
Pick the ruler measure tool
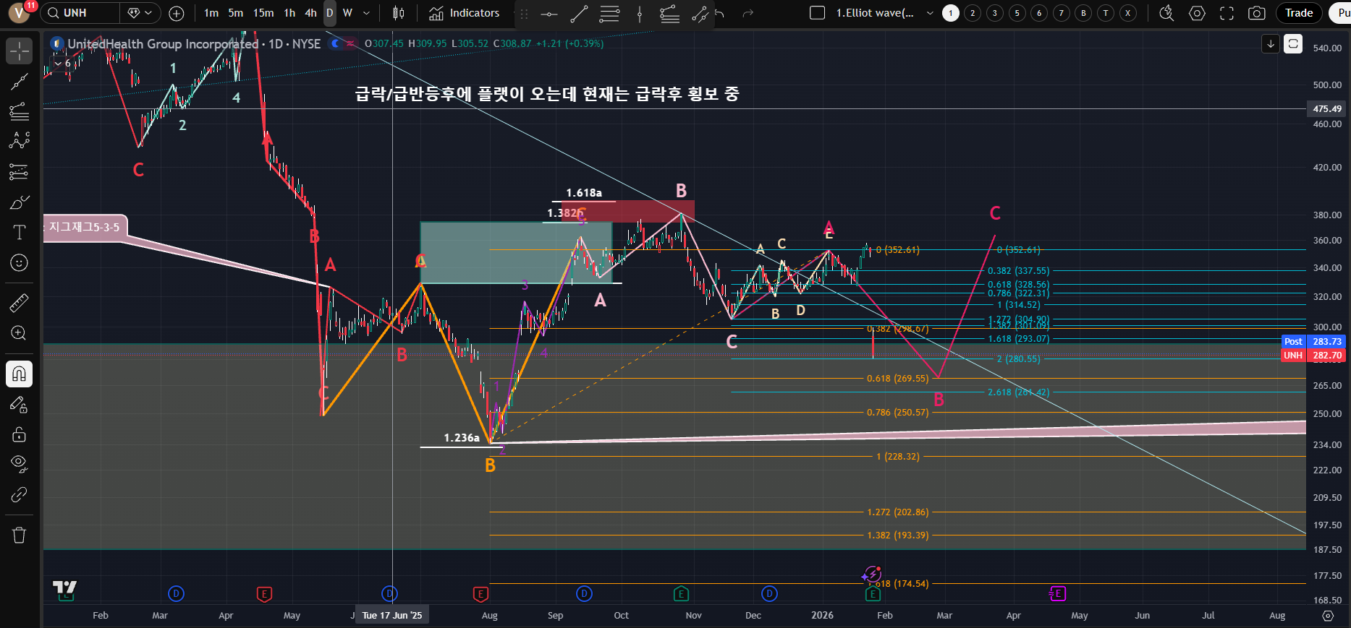(x=20, y=303)
